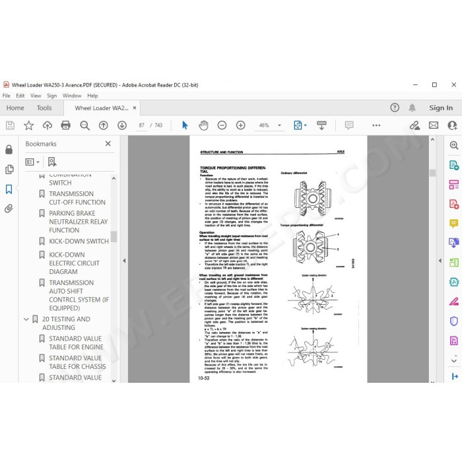Open STANDARD VALUE TABLE FOR CHASSIS bookmark
462x462 pixels.
click(x=77, y=362)
